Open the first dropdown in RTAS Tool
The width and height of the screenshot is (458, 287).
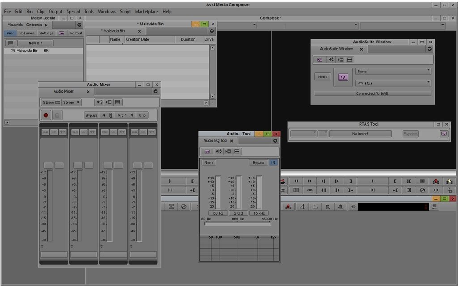[304, 134]
